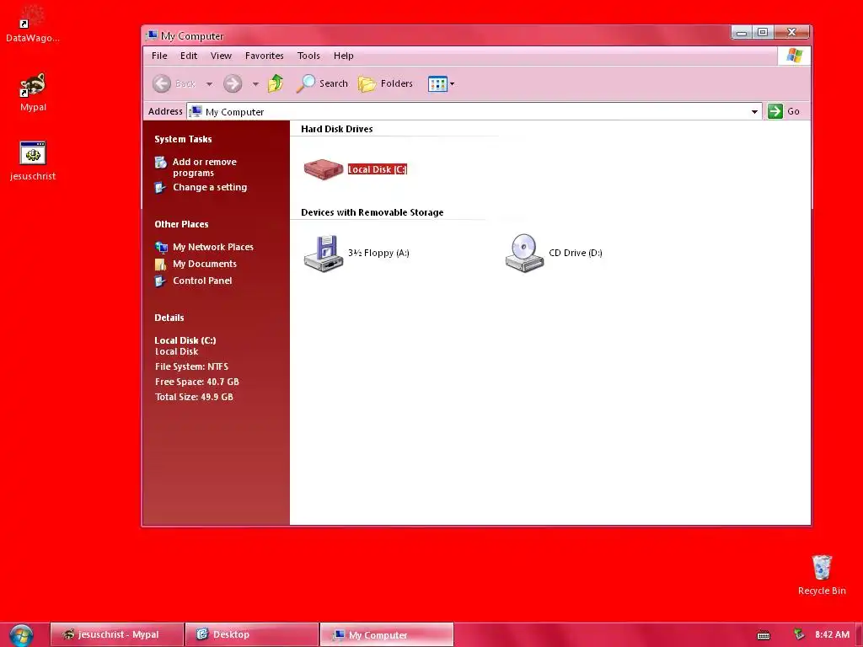Expand the Forward history dropdown arrow
This screenshot has width=863, height=647.
point(255,84)
